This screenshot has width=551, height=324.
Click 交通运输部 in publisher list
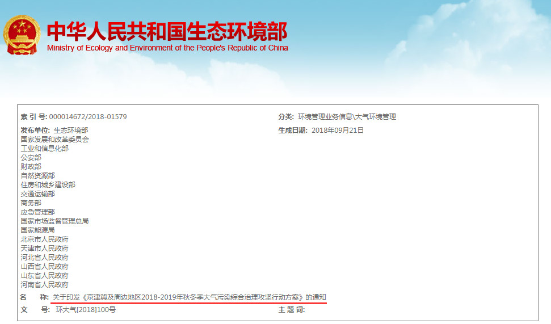click(x=37, y=194)
